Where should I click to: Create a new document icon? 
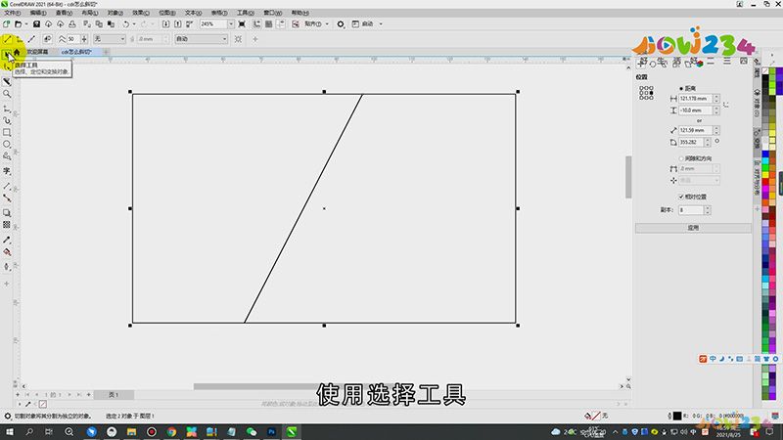(x=7, y=23)
